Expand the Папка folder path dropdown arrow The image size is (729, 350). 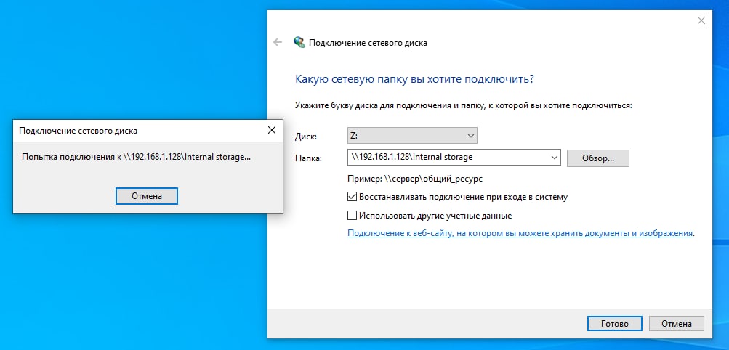click(554, 158)
